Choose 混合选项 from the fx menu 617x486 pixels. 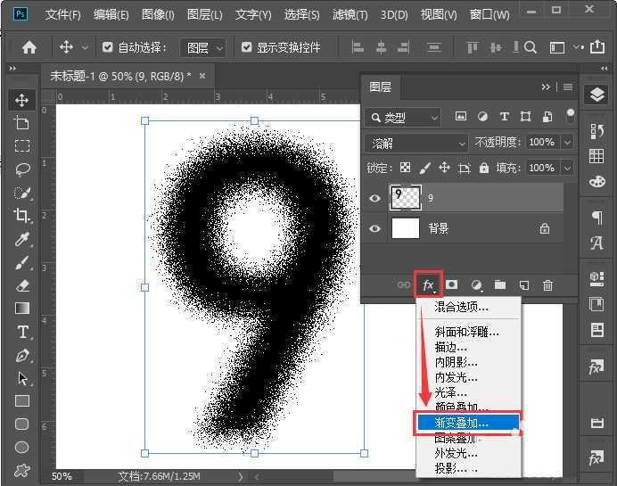pos(462,307)
